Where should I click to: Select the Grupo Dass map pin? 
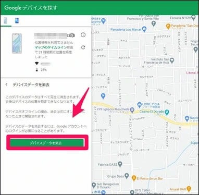pos(127,176)
